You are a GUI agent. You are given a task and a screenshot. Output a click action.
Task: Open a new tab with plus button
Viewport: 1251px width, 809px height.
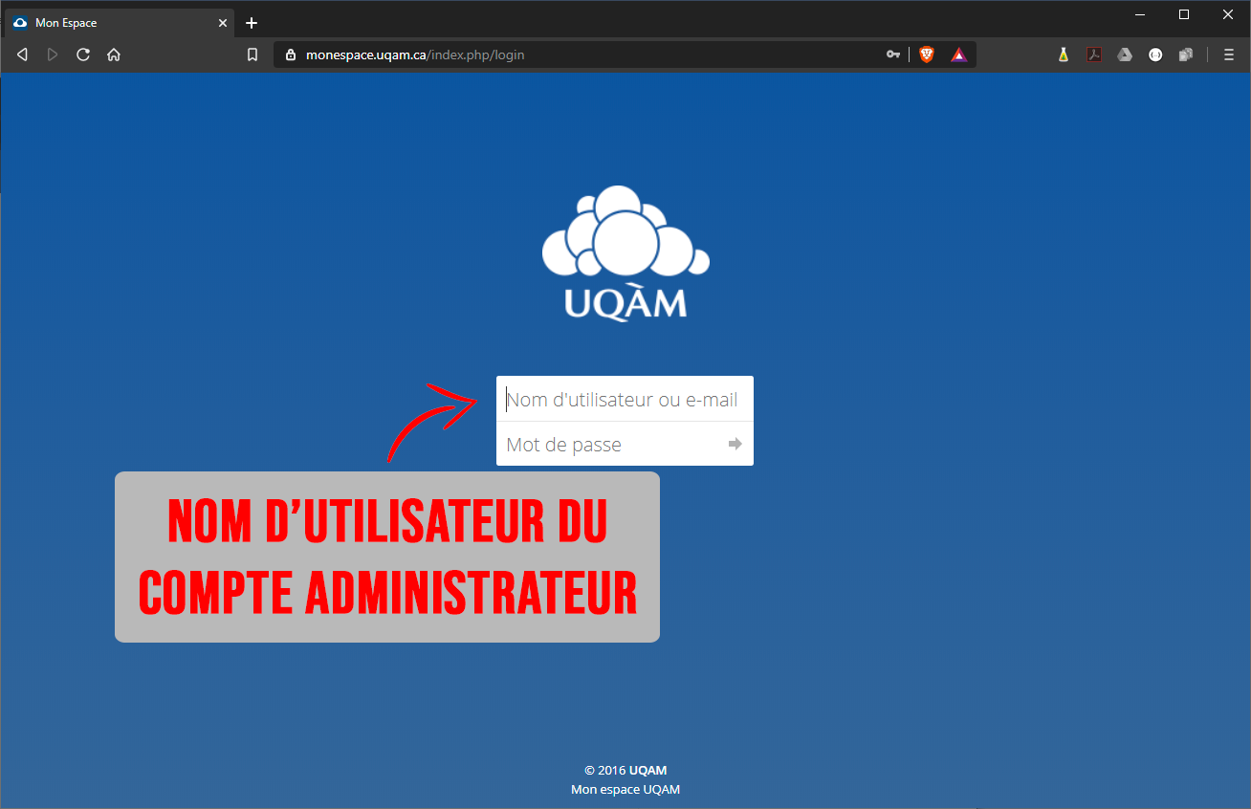252,23
